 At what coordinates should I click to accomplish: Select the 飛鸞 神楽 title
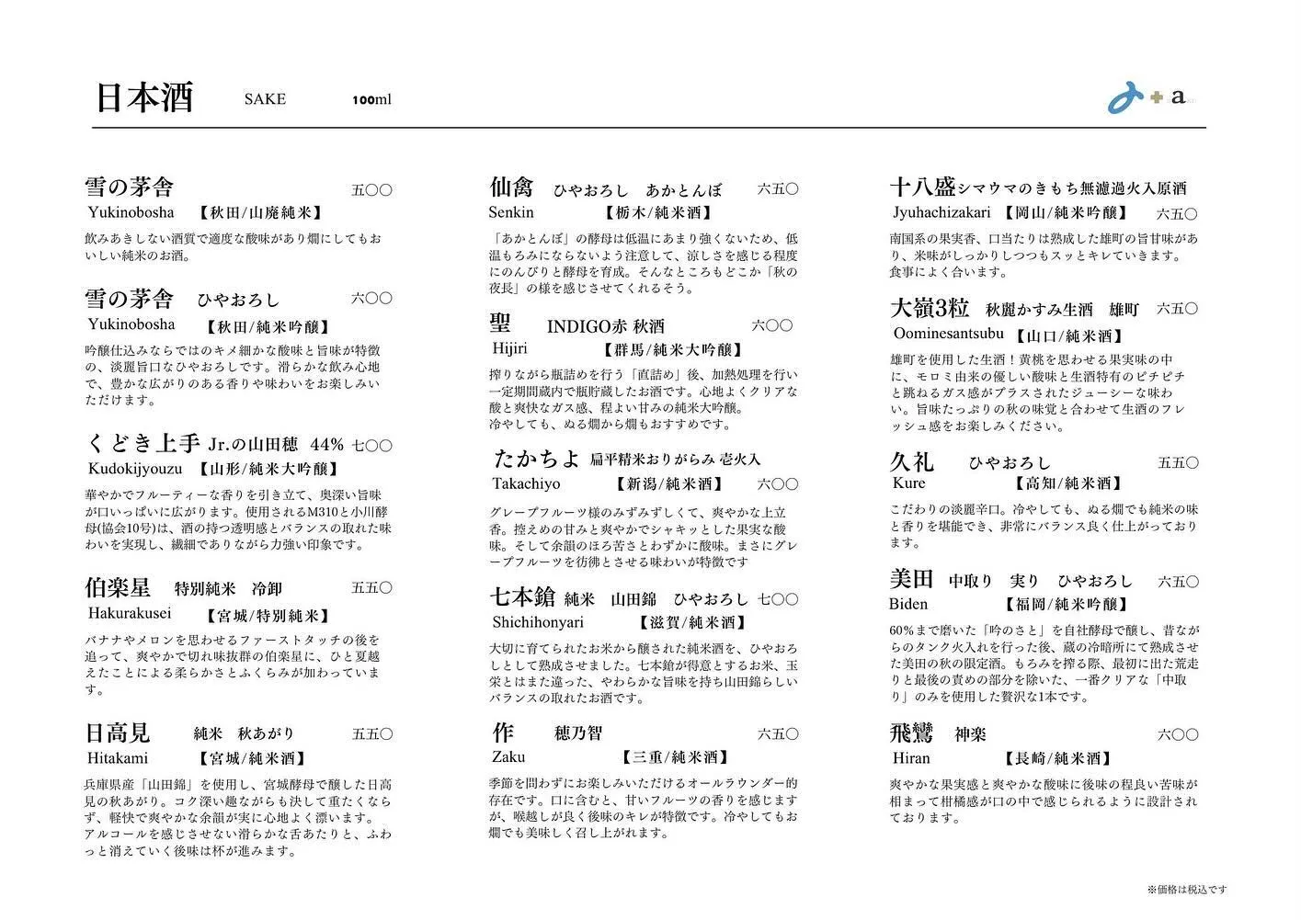(938, 734)
